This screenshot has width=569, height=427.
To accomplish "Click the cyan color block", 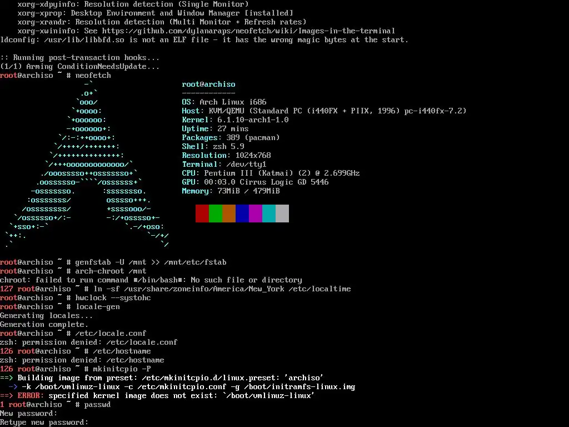I will pyautogui.click(x=269, y=213).
